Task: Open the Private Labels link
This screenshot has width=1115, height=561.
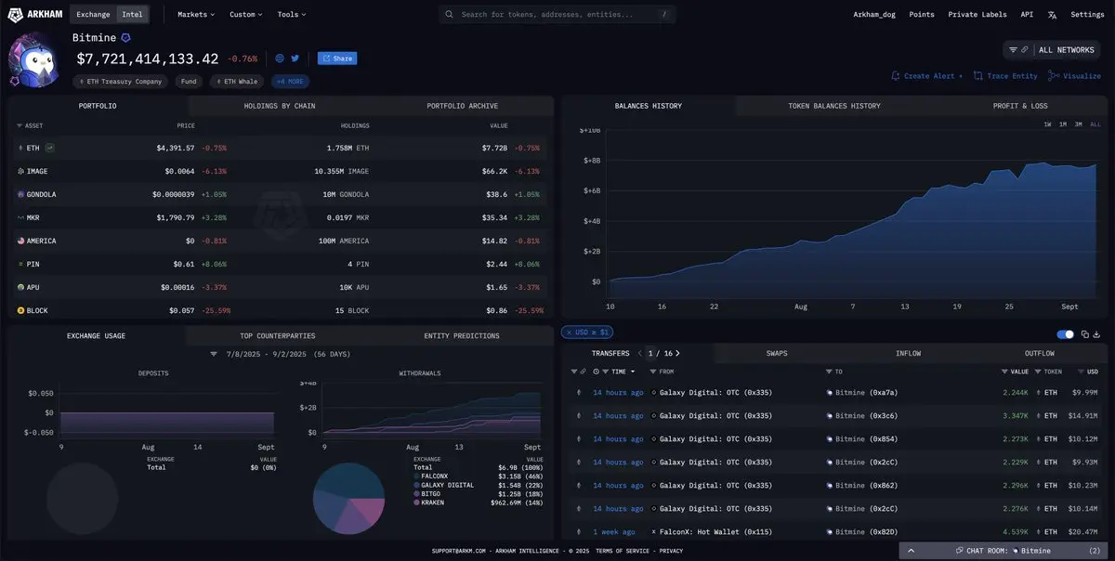Action: point(977,15)
